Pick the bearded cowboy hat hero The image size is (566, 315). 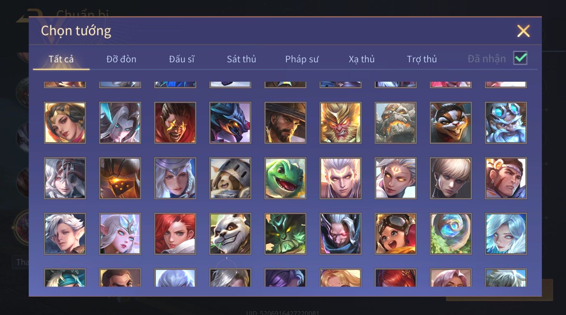click(x=285, y=123)
